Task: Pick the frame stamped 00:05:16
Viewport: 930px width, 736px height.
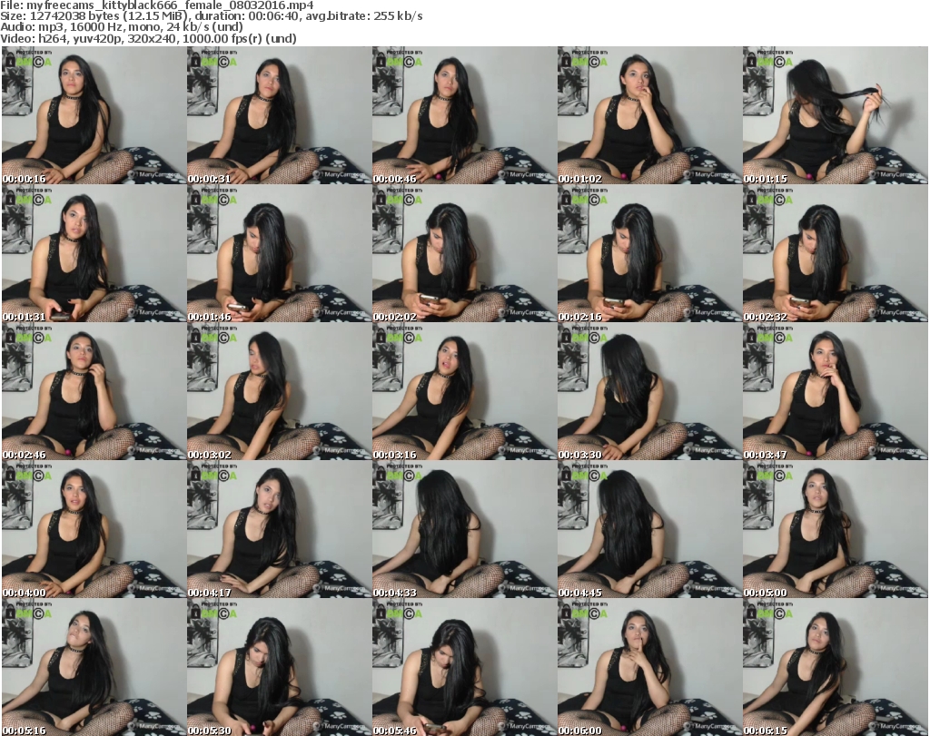Action: 94,667
